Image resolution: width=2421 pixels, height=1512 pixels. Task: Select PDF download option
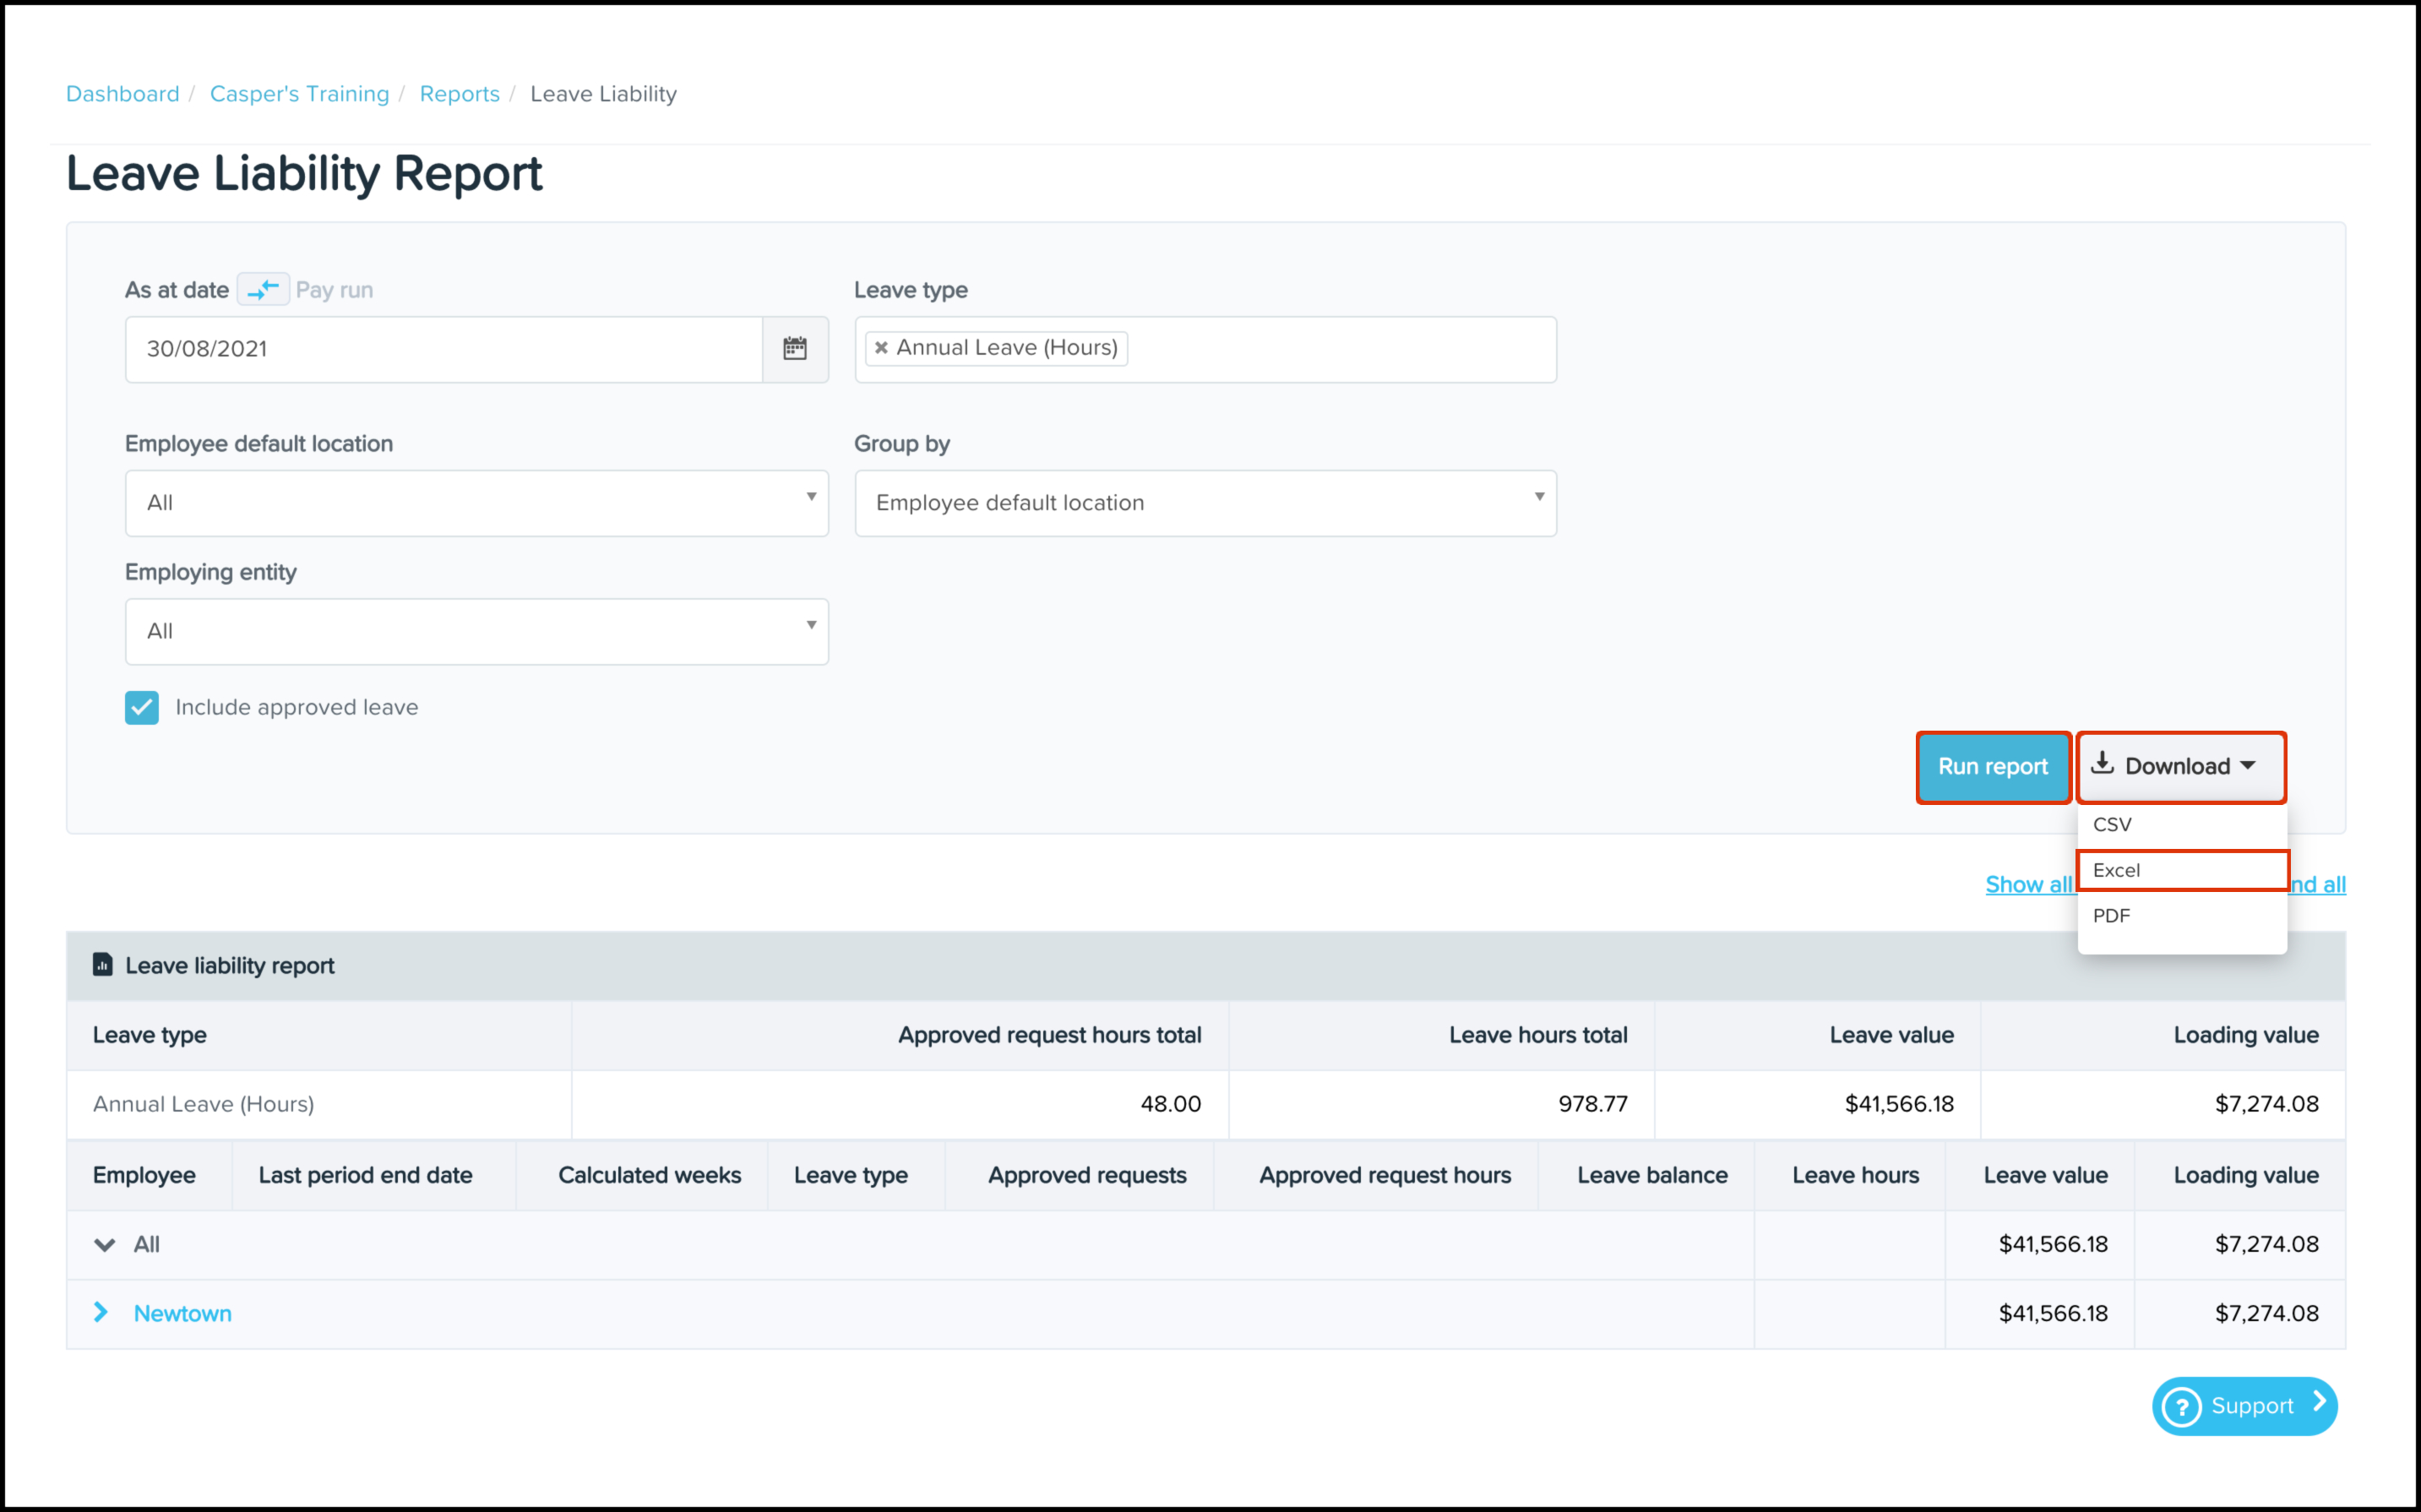2111,916
